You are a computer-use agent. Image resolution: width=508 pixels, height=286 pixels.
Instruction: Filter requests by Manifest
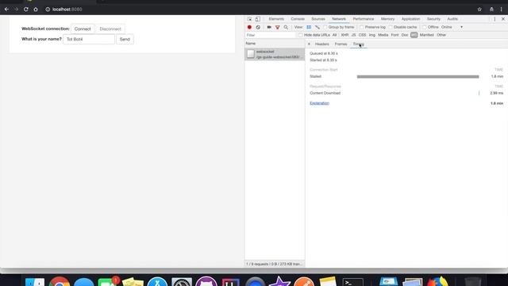[x=427, y=35]
